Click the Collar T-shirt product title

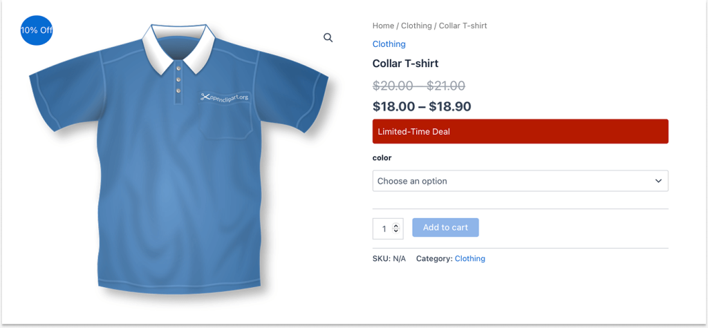pyautogui.click(x=405, y=64)
